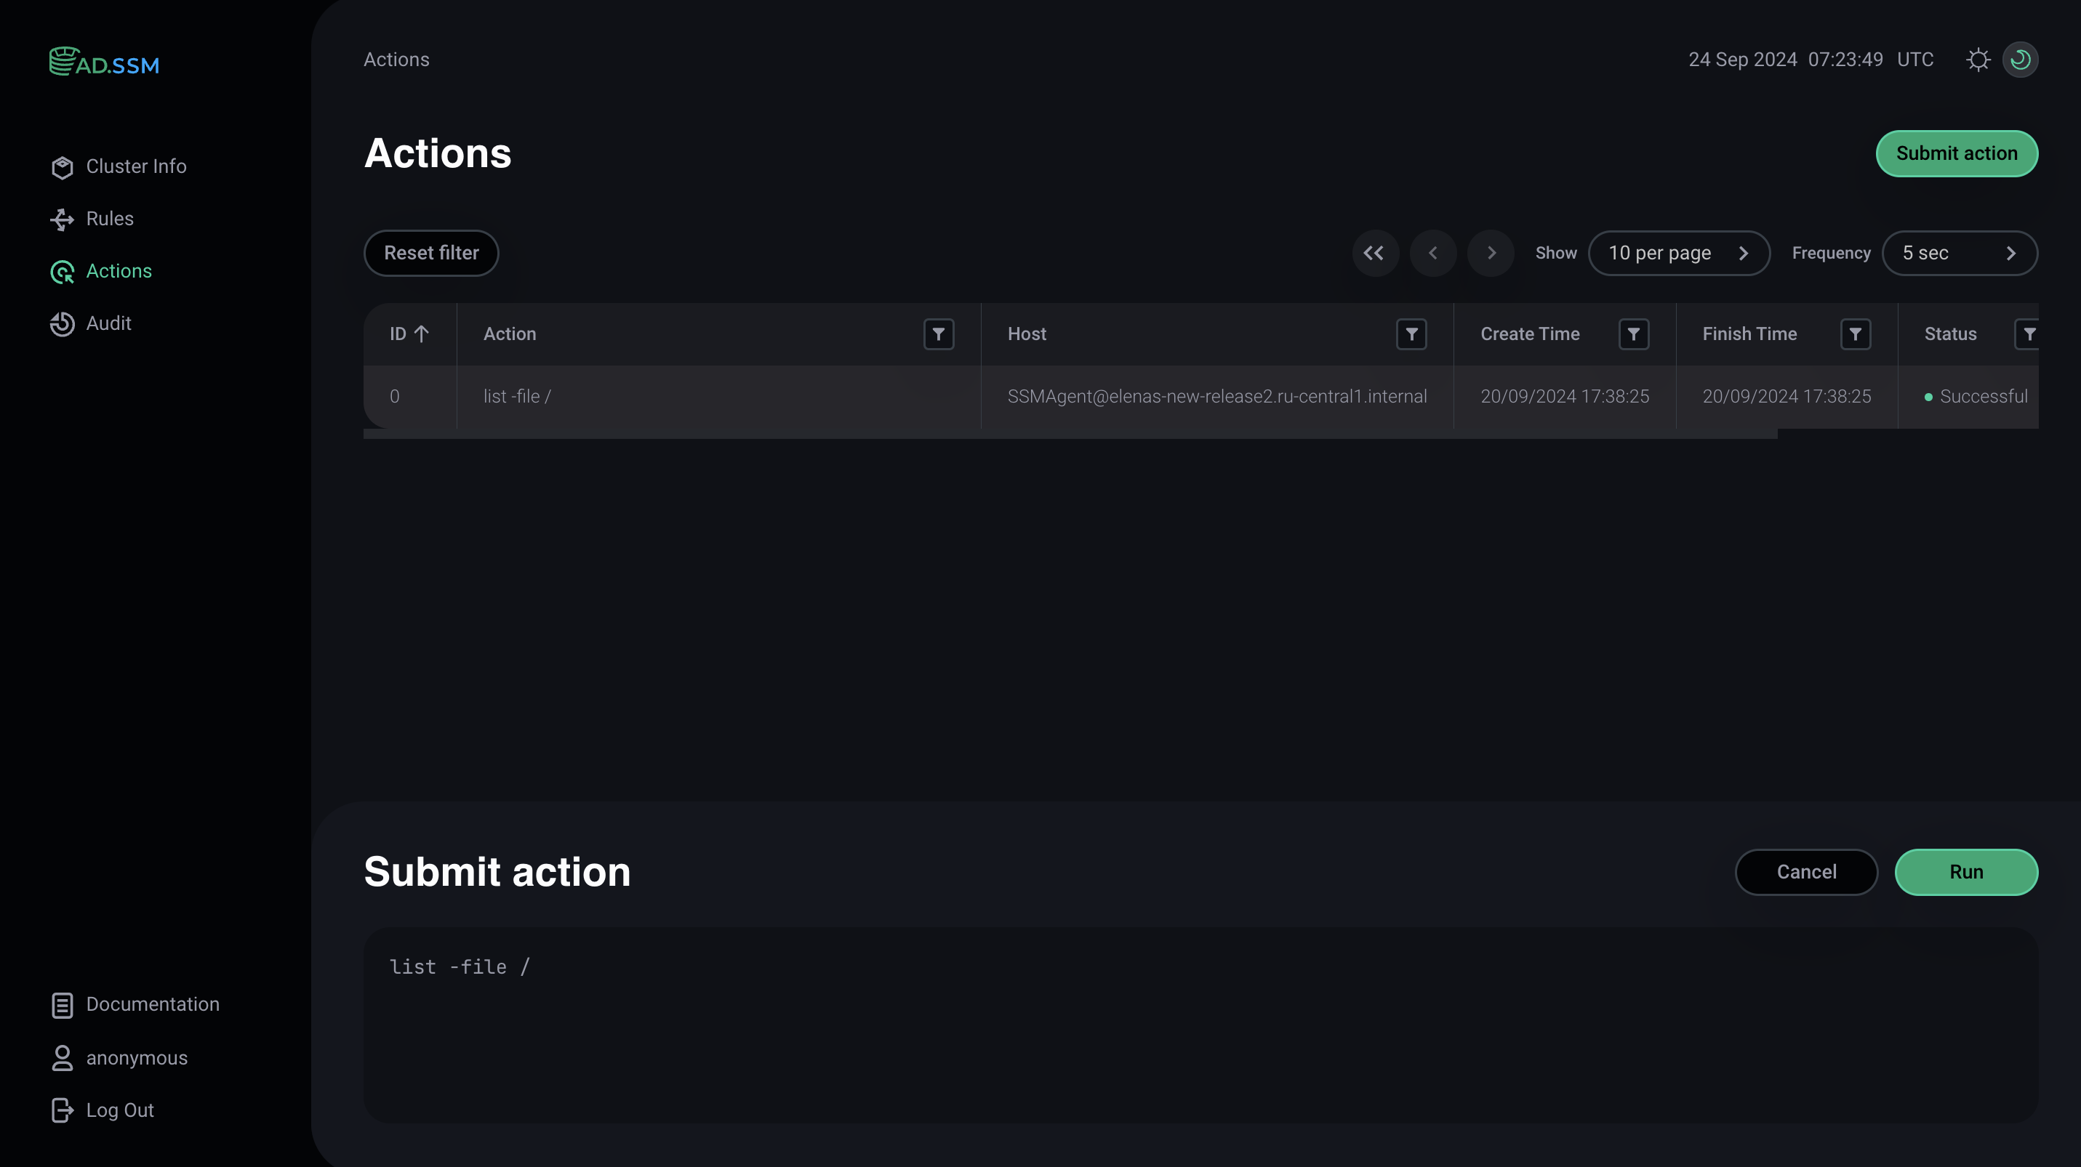Open filter for Host column

(x=1411, y=334)
